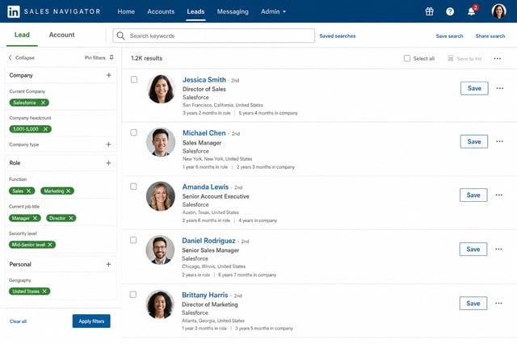Remove the United States geography filter
Image resolution: width=517 pixels, height=344 pixels.
[44, 292]
